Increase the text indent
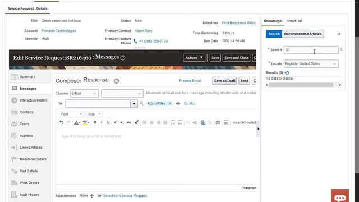This screenshot has width=359, height=202. pos(195,122)
